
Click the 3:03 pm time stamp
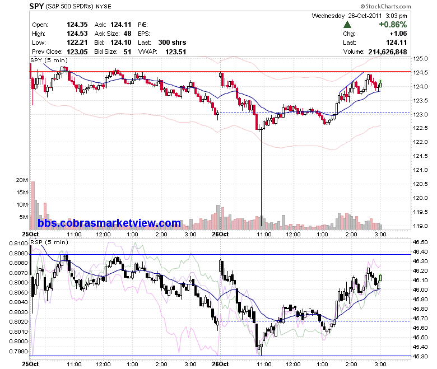396,16
